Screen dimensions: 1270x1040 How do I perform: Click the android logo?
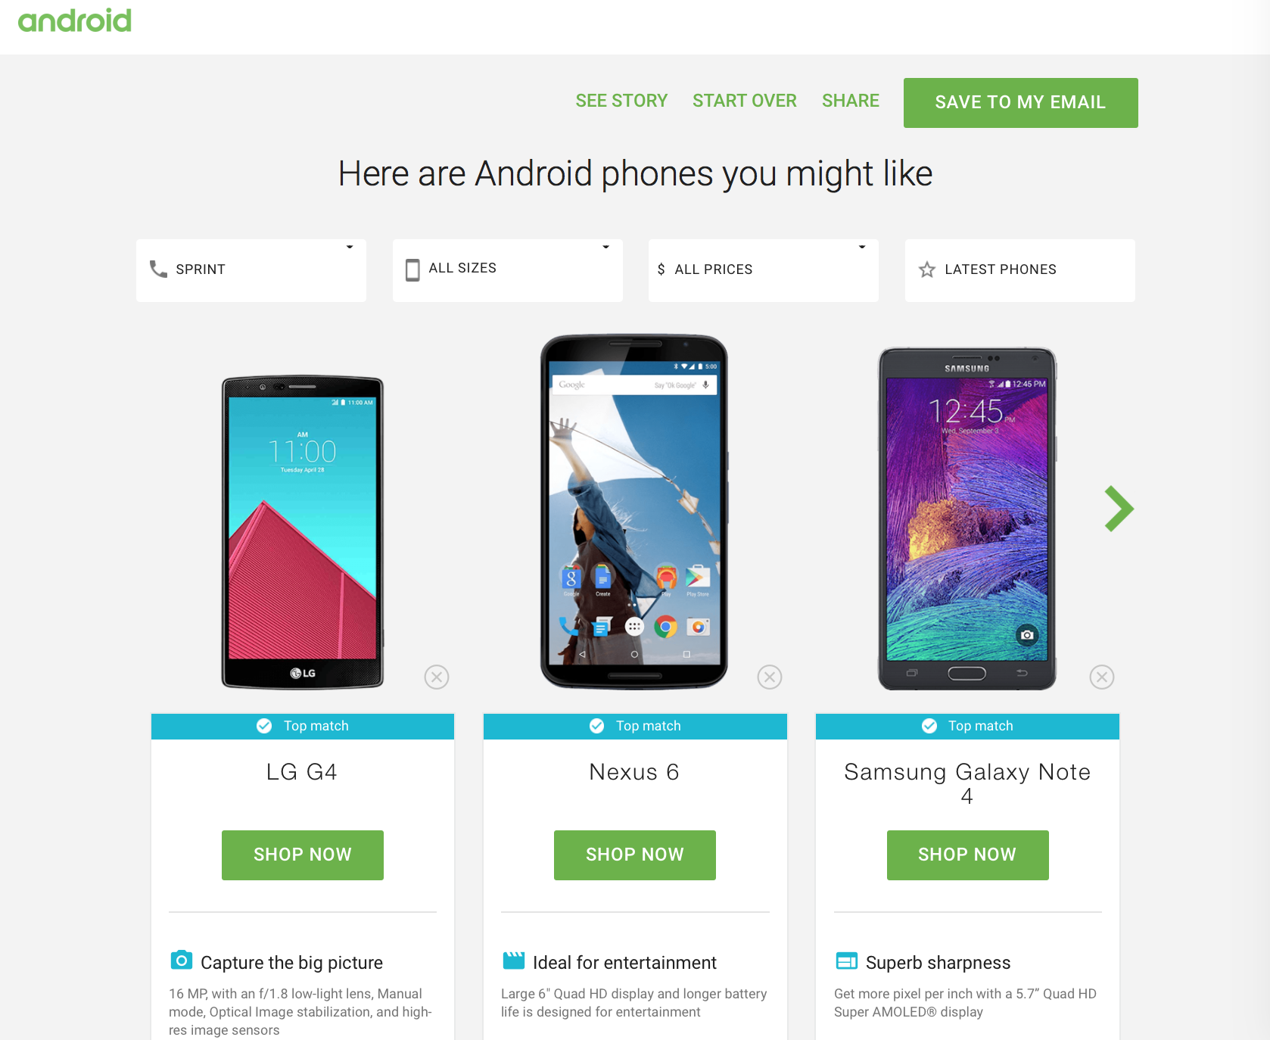coord(75,20)
